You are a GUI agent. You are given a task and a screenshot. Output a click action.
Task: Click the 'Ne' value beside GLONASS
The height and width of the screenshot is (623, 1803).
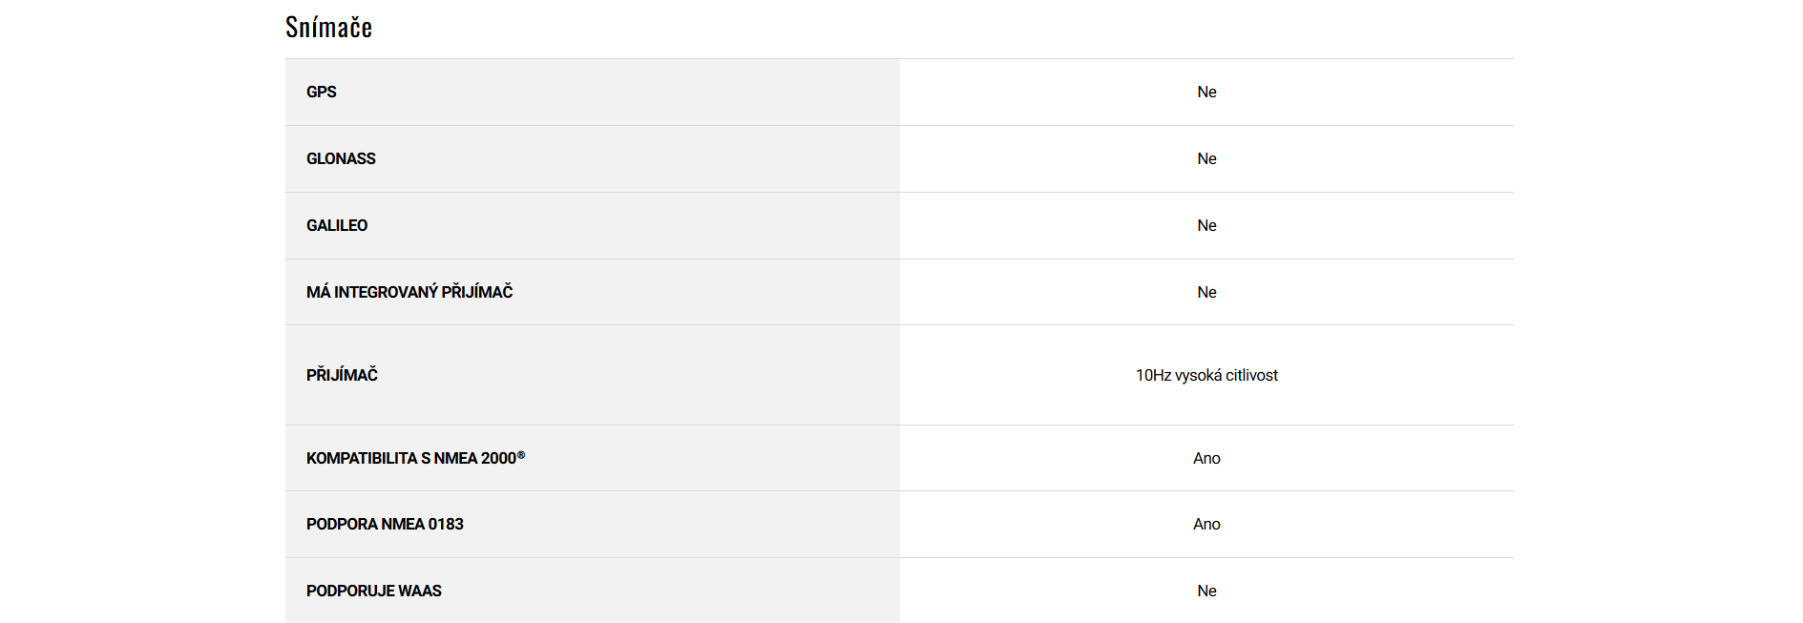coord(1206,159)
